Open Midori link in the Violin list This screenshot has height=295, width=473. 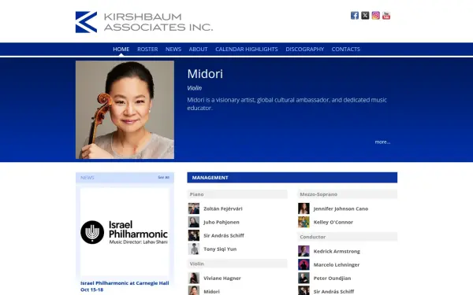(211, 291)
